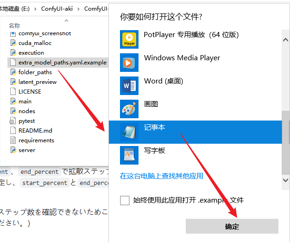Click start_percent code text in background page
The width and height of the screenshot is (290, 242).
pos(44,183)
